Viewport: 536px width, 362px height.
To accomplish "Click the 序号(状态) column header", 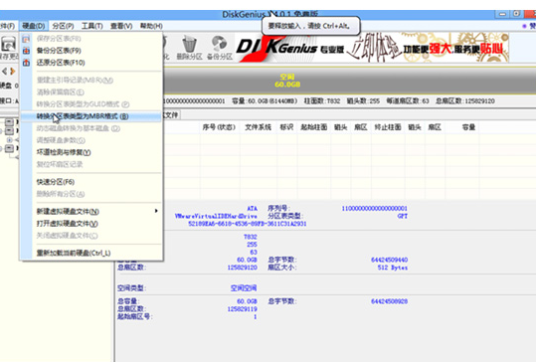I will (219, 127).
